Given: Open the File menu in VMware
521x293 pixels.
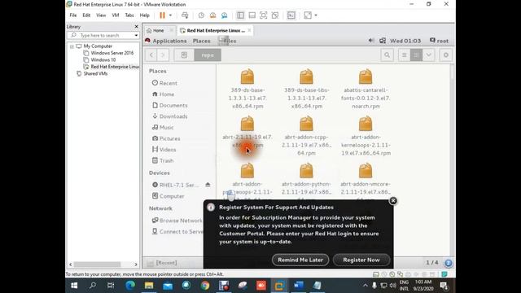Looking at the screenshot, I should click(73, 15).
